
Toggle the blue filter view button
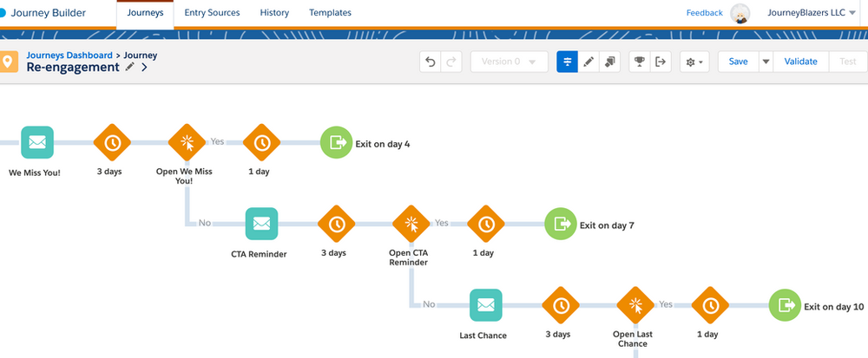pos(567,62)
